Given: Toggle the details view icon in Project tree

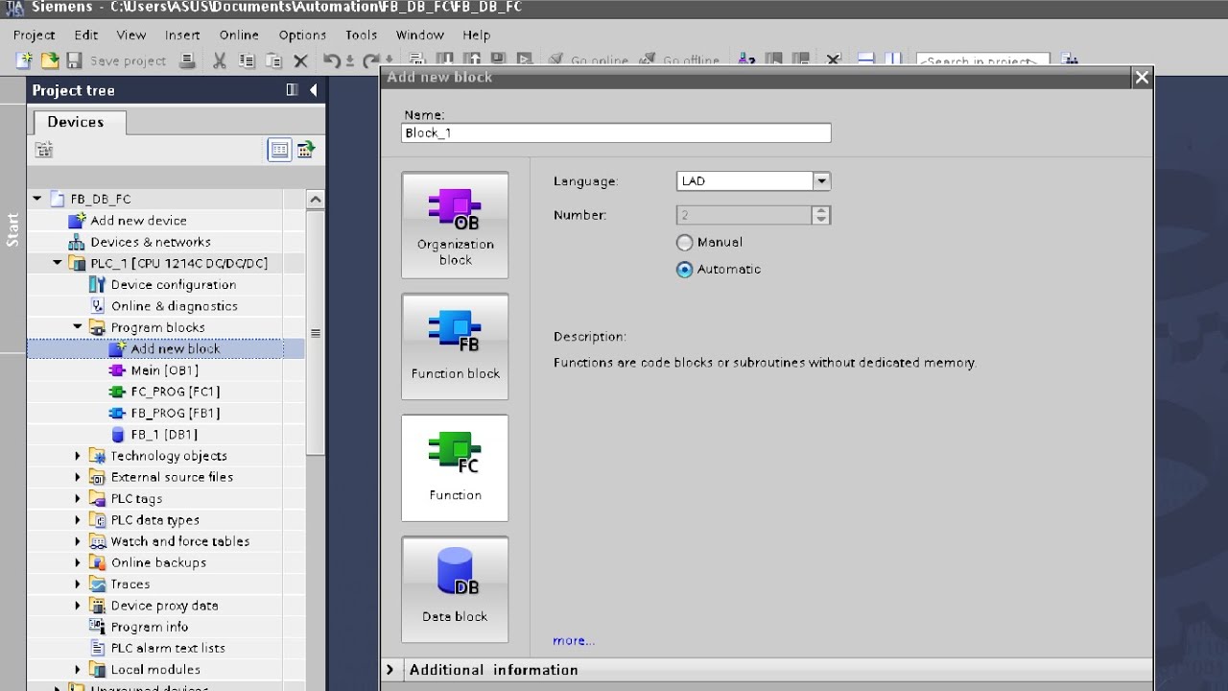Looking at the screenshot, I should point(279,150).
